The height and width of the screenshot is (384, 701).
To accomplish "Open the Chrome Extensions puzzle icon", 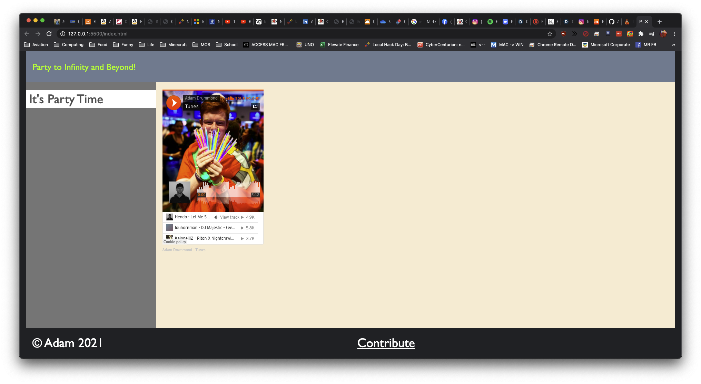I will [x=641, y=34].
